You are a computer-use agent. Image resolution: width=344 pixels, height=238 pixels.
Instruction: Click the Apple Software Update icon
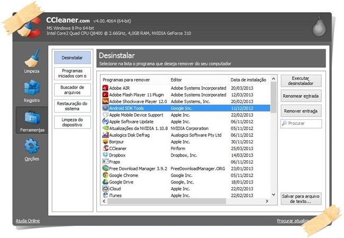pos(105,122)
